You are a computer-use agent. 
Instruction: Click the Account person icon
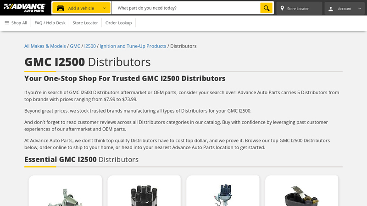pyautogui.click(x=330, y=9)
